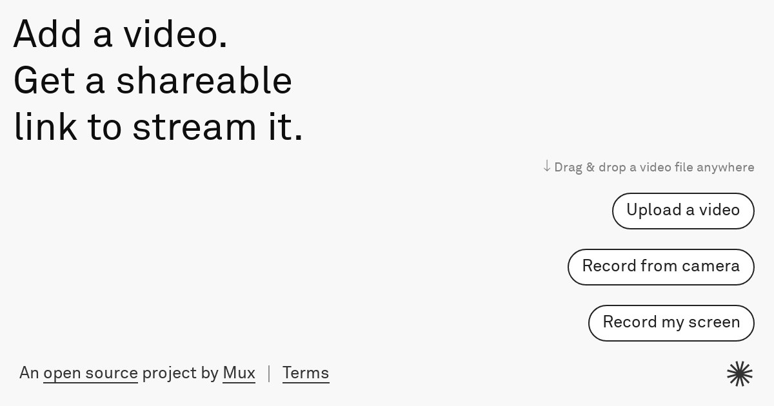The image size is (774, 406).
Task: Click the asterisk starburst icon
Action: tap(739, 374)
